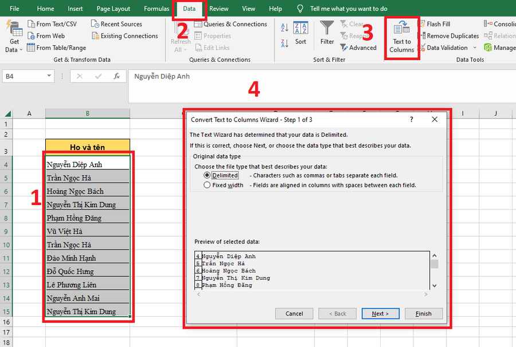Open Manage Data Model
This screenshot has width=516, height=347.
499,48
